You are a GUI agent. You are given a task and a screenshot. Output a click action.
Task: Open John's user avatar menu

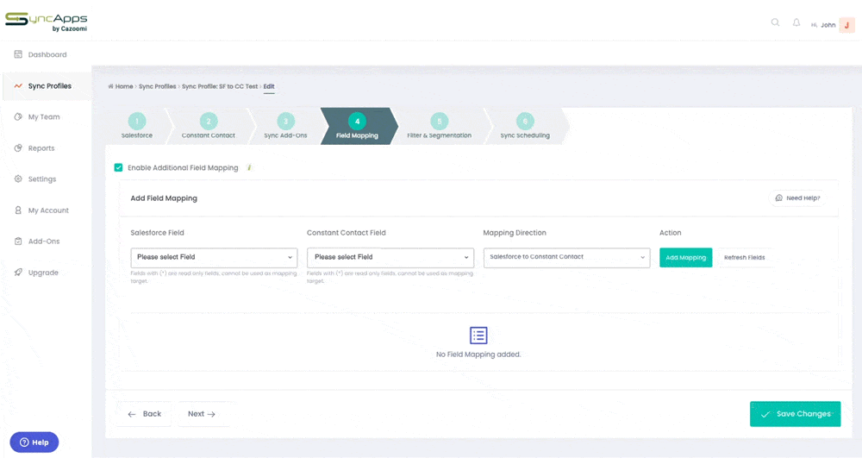pos(846,25)
